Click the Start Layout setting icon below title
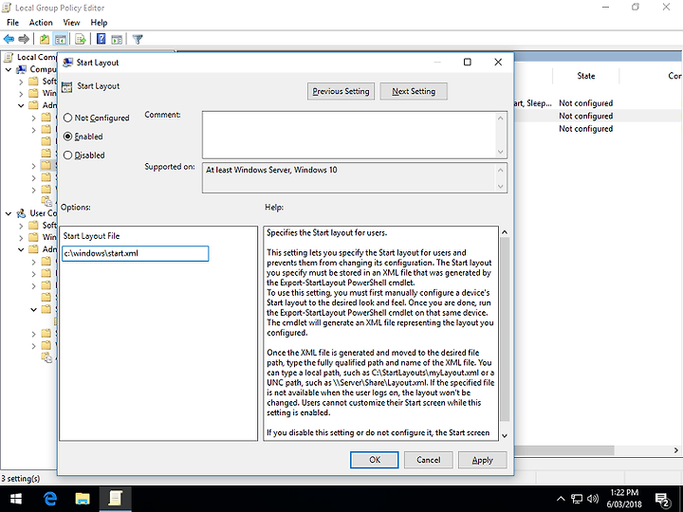The height and width of the screenshot is (512, 683). point(66,86)
